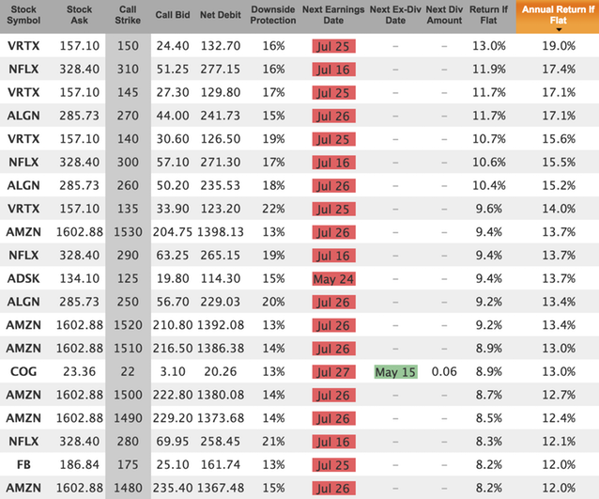Click the 1480 call strike for AMZN
599x499 pixels.
(x=128, y=488)
